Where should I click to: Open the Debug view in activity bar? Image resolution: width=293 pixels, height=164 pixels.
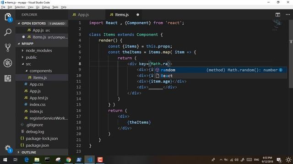tap(8, 63)
